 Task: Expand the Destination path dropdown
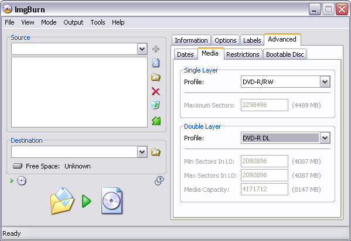142,152
